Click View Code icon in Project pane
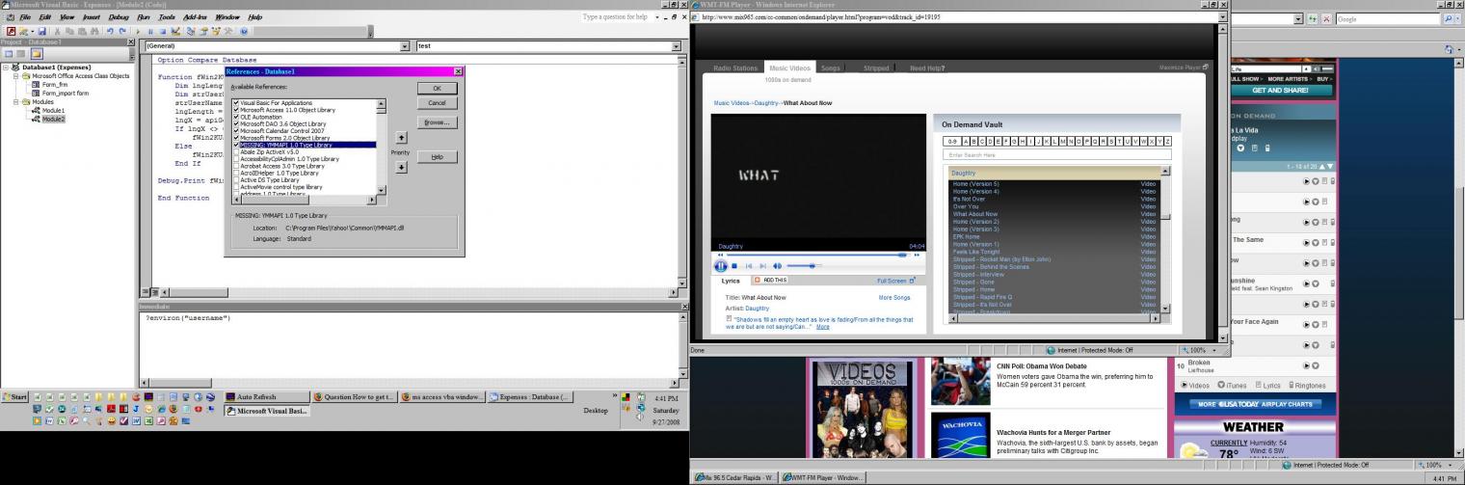Screen dimensions: 1465x485 point(9,54)
